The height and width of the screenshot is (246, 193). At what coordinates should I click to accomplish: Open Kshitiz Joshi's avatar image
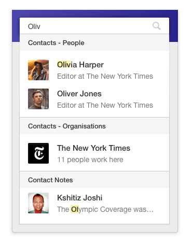tap(38, 203)
